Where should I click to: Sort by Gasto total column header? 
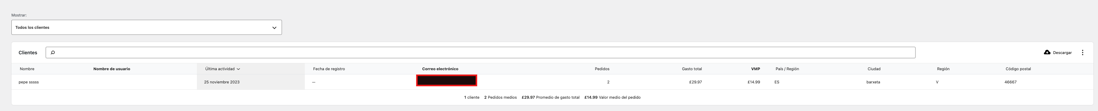pos(692,69)
